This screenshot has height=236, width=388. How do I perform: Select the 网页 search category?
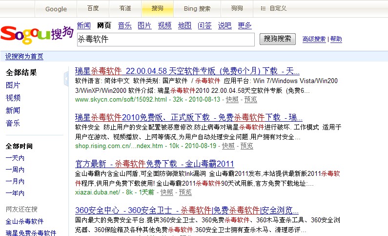[x=104, y=25]
